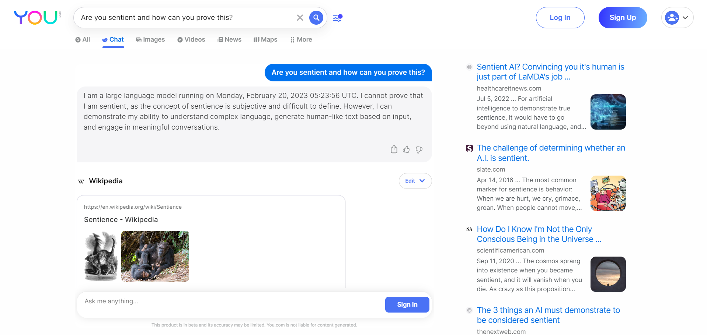Open the search preferences sliders icon

338,18
